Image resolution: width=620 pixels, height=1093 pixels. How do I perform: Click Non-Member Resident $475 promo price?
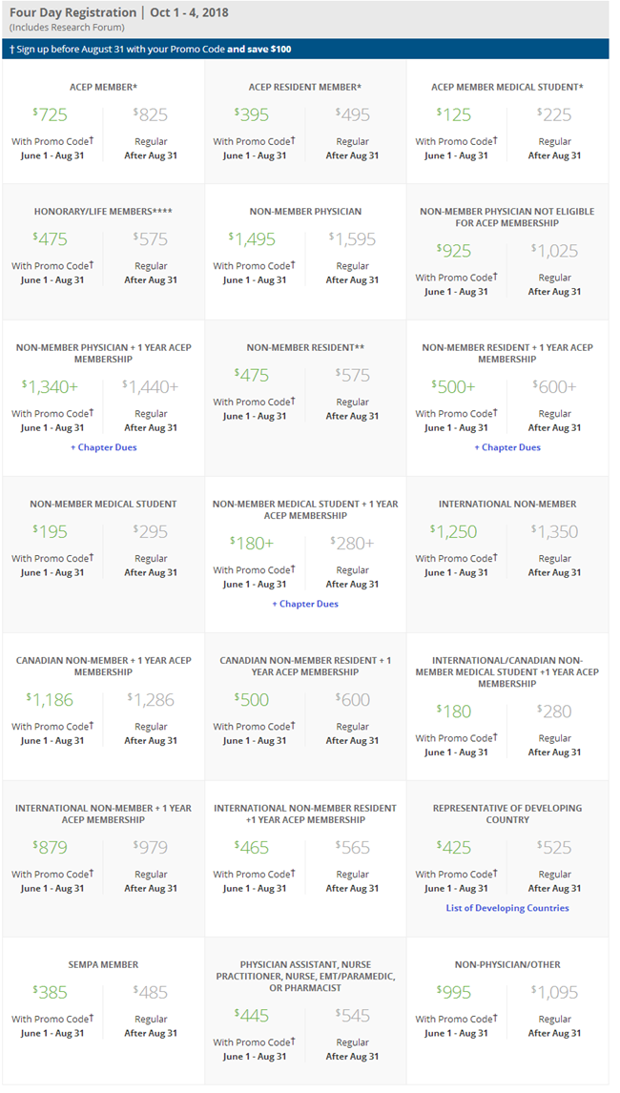(x=253, y=376)
